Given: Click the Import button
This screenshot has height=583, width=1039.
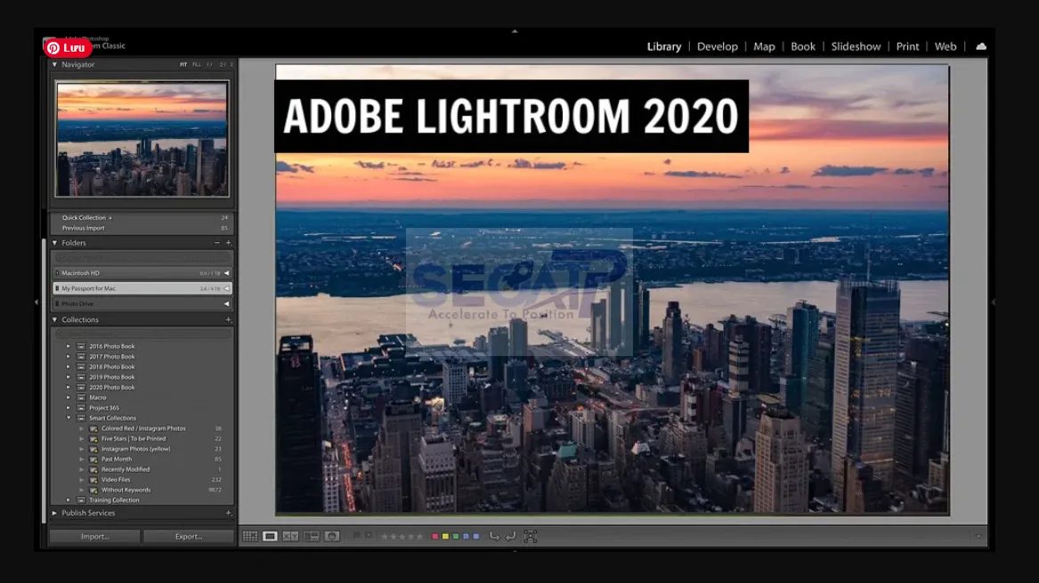Looking at the screenshot, I should tap(93, 535).
